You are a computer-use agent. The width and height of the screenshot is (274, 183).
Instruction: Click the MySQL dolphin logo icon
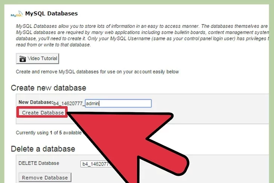(x=16, y=14)
